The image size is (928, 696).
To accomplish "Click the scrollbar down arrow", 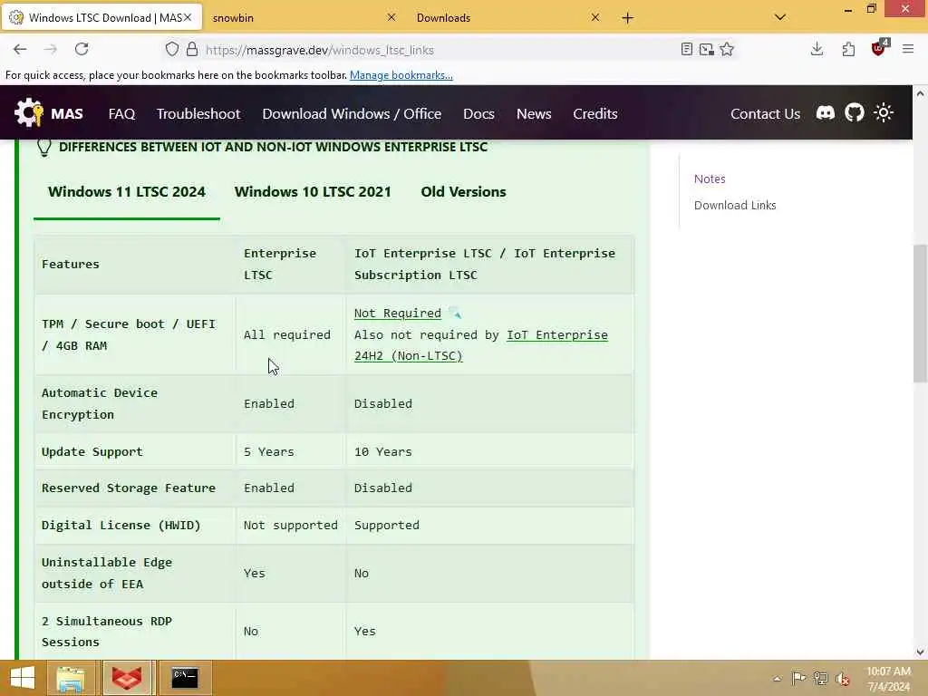I will click(920, 652).
